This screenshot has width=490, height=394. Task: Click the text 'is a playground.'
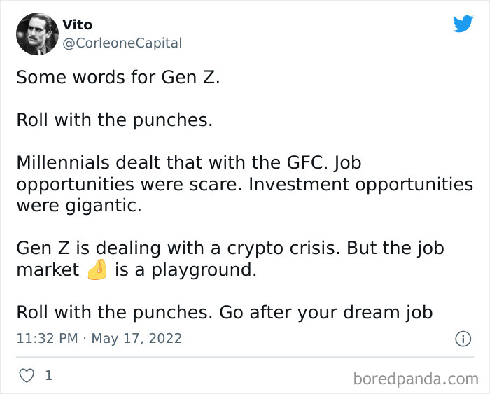pyautogui.click(x=185, y=270)
